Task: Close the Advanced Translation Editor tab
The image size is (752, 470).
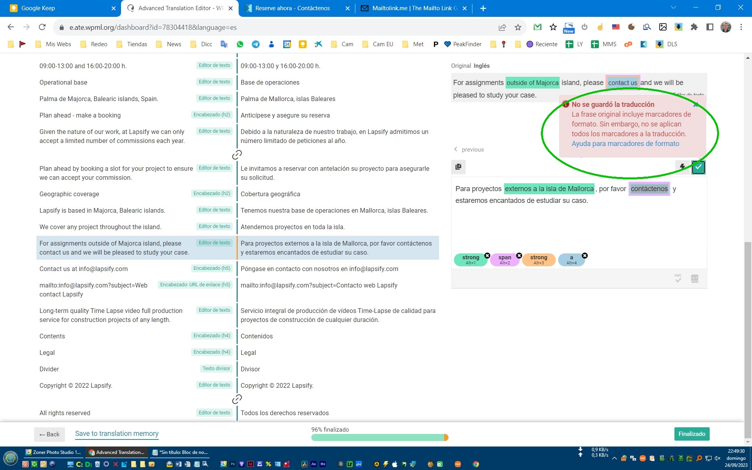Action: click(x=231, y=8)
